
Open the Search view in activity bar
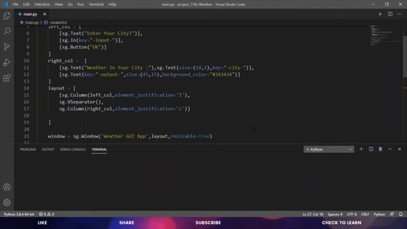pos(7,31)
